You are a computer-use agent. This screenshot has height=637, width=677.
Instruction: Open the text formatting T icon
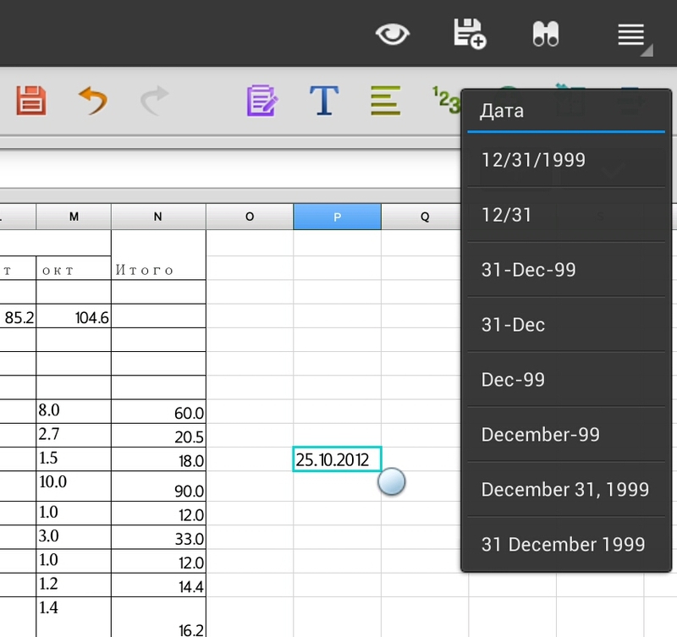tap(324, 101)
